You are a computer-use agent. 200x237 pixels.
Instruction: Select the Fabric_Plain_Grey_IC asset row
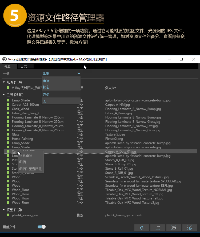pyautogui.click(x=100, y=113)
